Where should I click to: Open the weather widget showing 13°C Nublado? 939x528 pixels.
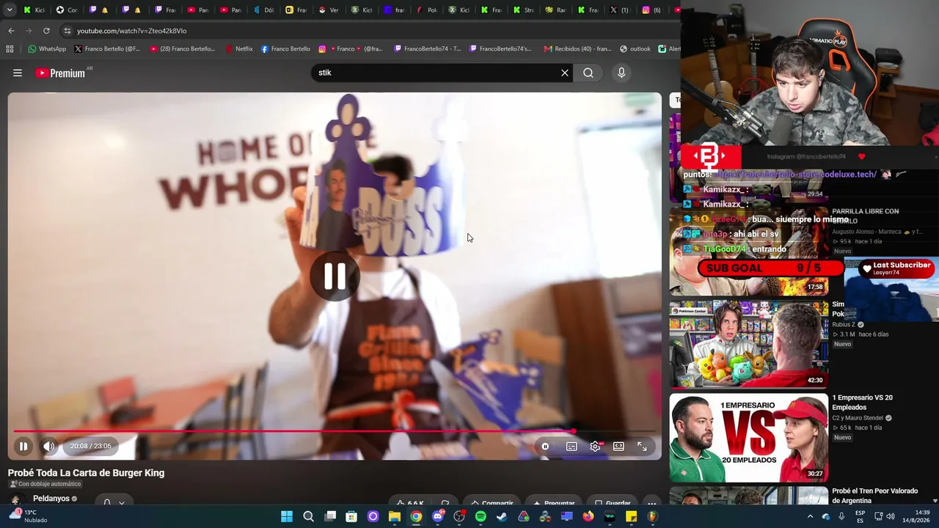29,516
